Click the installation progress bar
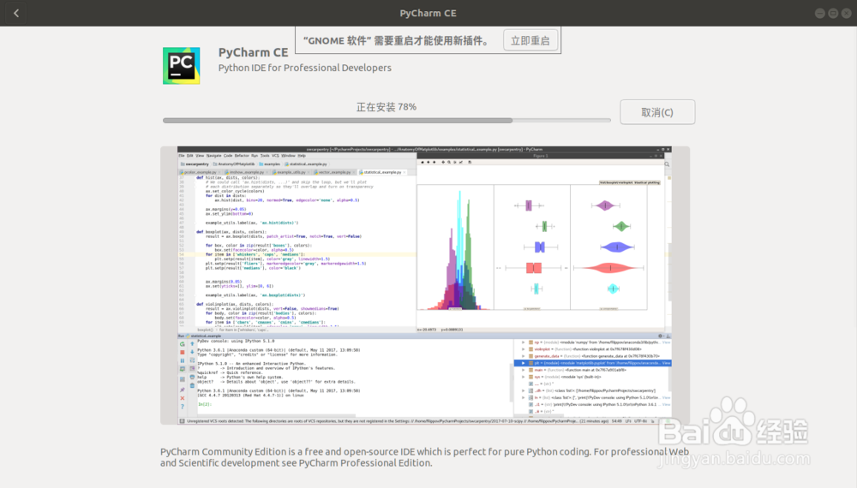The image size is (857, 488). pos(387,120)
